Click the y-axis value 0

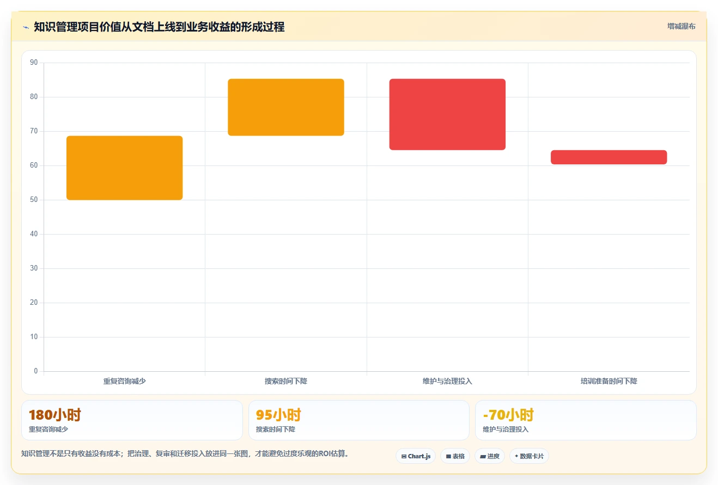coord(36,371)
